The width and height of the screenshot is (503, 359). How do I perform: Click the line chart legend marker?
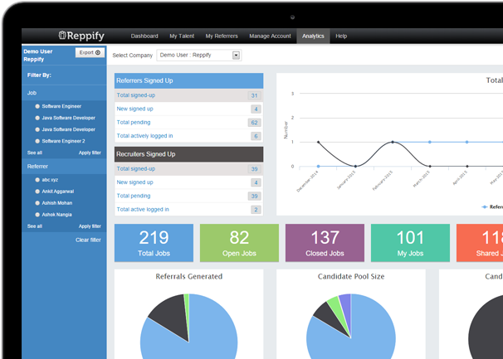coord(485,206)
